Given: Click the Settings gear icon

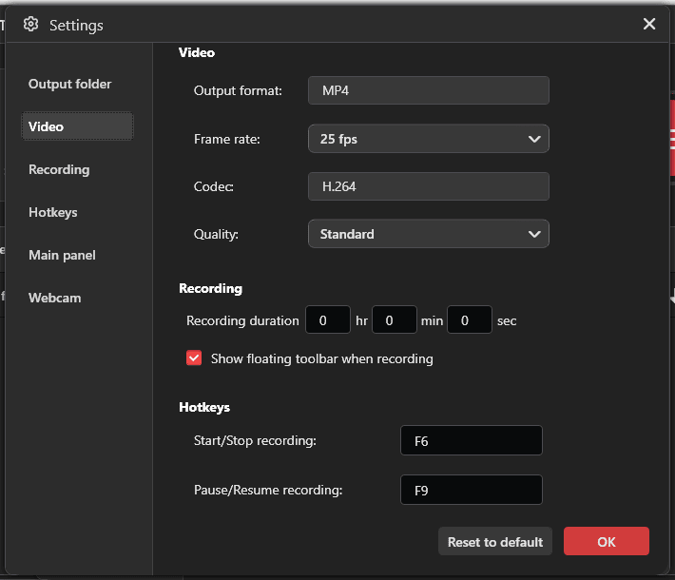Looking at the screenshot, I should [x=30, y=25].
